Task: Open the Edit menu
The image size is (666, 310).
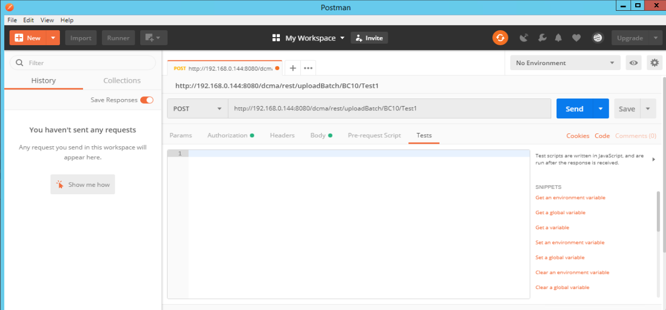Action: coord(29,20)
